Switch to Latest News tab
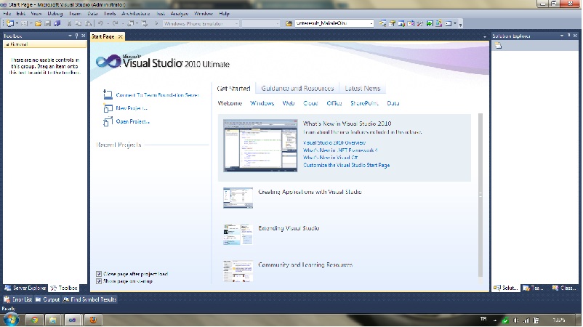The image size is (583, 327). point(363,89)
